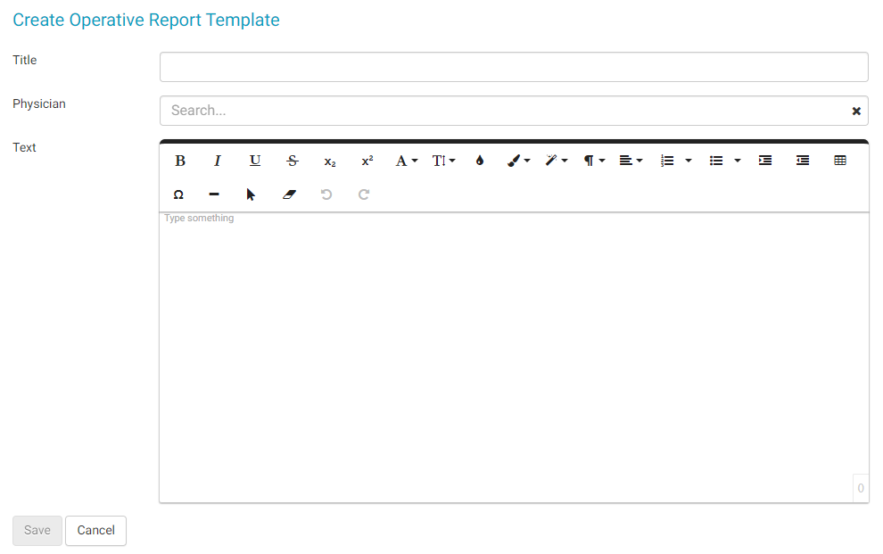Screen dimensions: 883x554
Task: Click the subscript icon
Action: click(x=330, y=161)
